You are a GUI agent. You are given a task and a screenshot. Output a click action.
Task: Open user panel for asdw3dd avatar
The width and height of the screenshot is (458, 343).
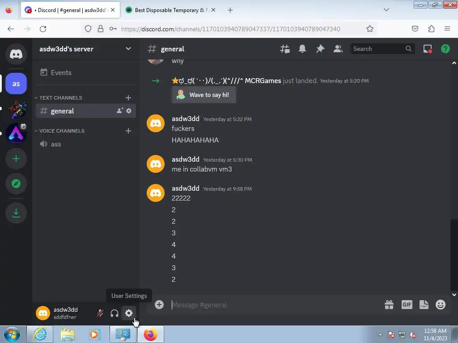pos(43,313)
